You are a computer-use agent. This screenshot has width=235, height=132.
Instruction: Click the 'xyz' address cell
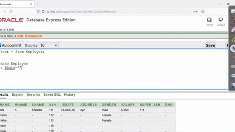pos(82,110)
